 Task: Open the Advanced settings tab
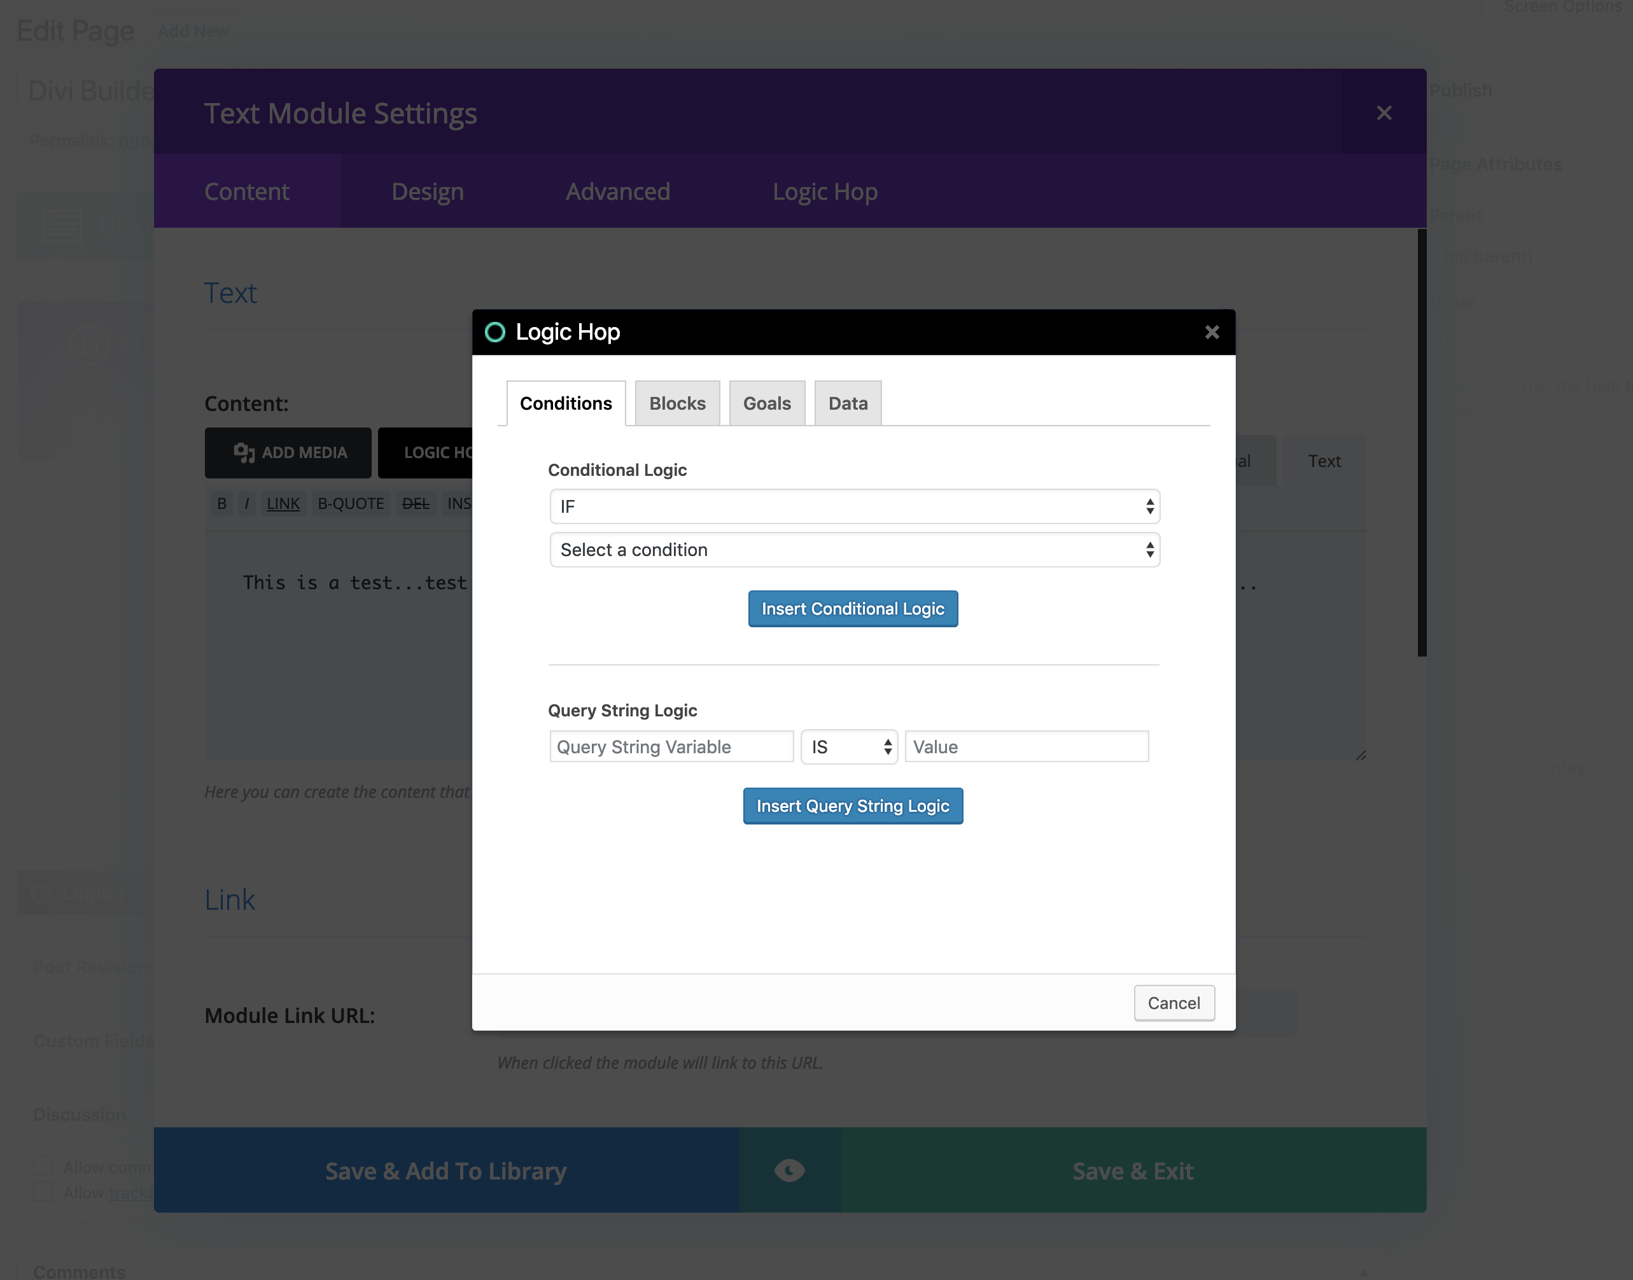(618, 191)
